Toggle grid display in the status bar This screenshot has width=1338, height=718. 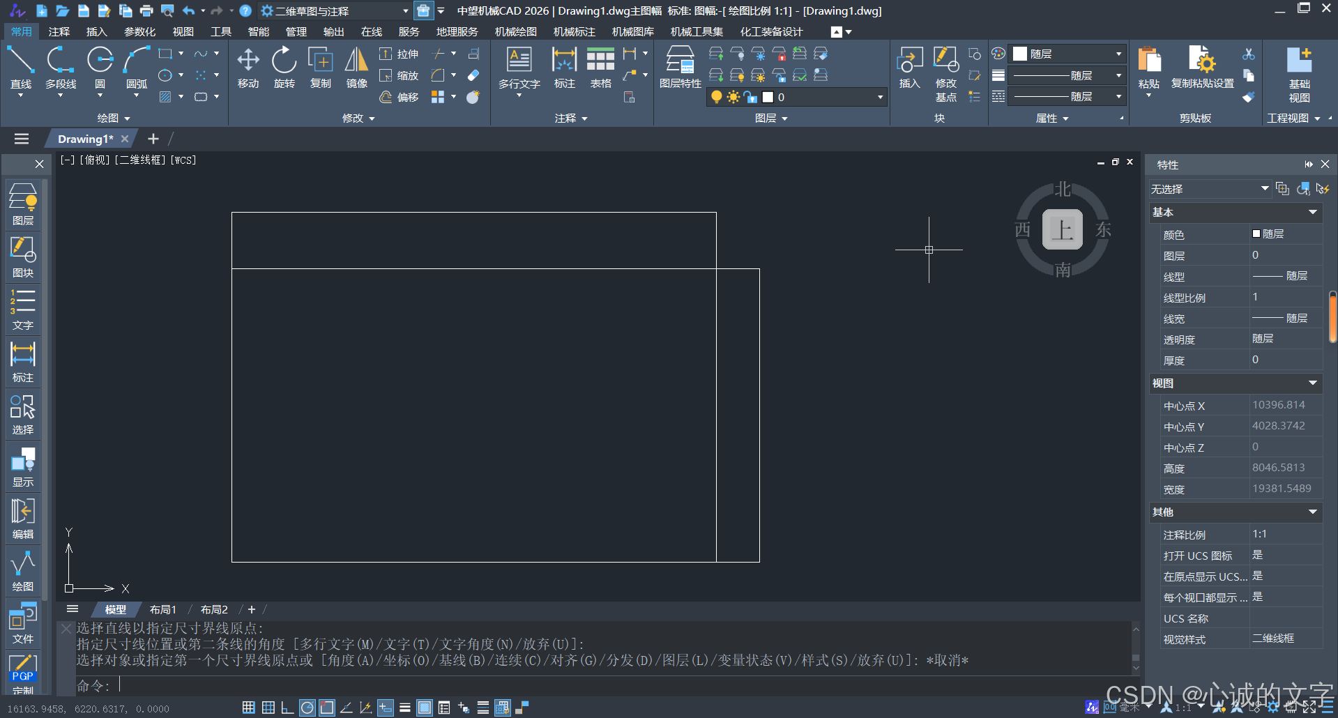pos(268,708)
